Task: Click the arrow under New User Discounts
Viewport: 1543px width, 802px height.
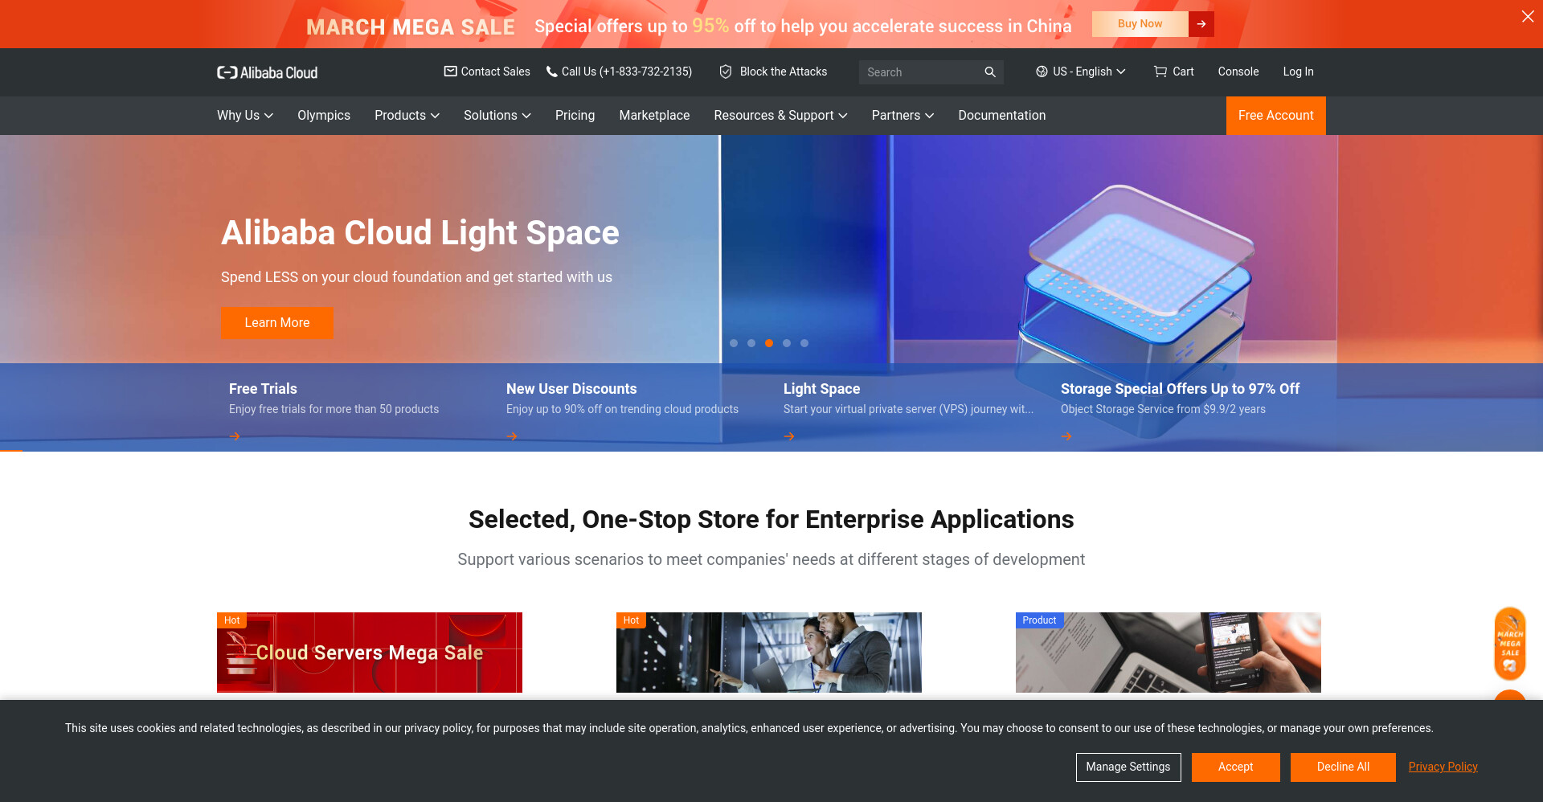Action: pos(512,436)
